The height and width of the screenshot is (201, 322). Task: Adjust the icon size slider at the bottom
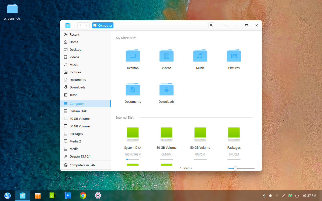pos(235,168)
